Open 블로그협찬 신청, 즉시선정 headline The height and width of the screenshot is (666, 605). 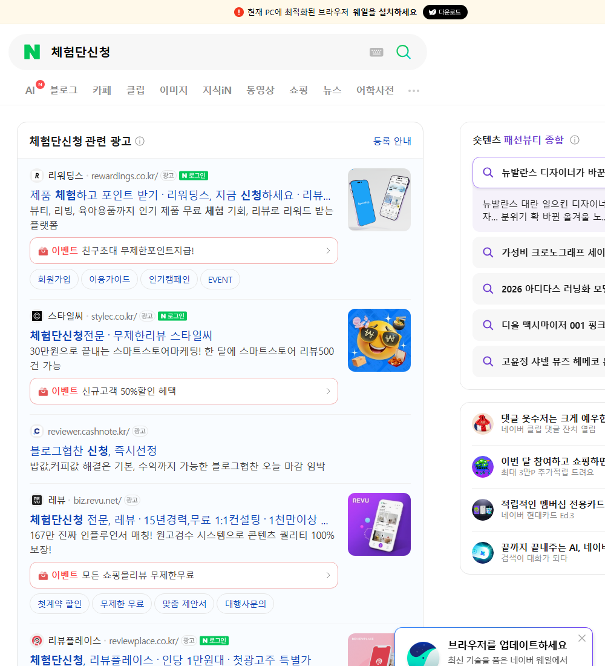tap(93, 450)
